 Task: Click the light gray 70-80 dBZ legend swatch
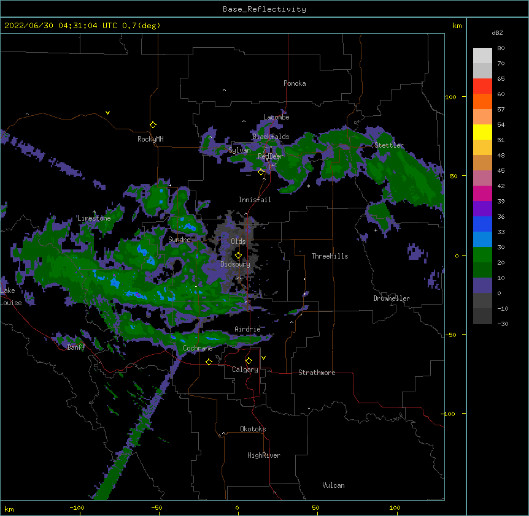(482, 56)
